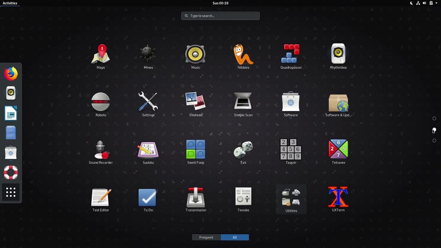Open the clock showing Sun 00:39

[x=220, y=3]
